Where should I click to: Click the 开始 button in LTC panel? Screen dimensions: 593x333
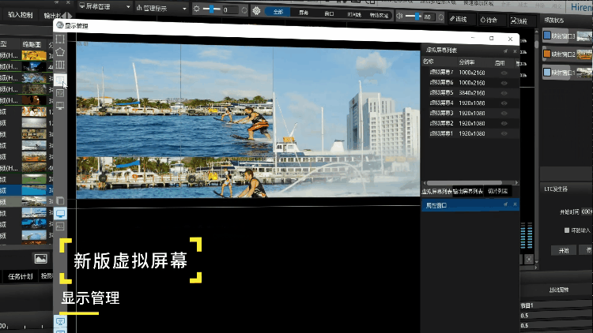(564, 250)
